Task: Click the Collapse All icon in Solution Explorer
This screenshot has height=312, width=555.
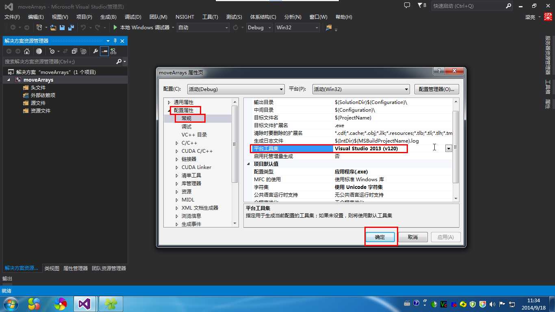Action: point(74,51)
